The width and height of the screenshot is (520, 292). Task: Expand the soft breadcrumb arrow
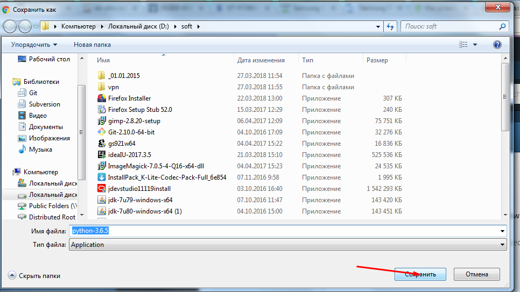click(198, 26)
